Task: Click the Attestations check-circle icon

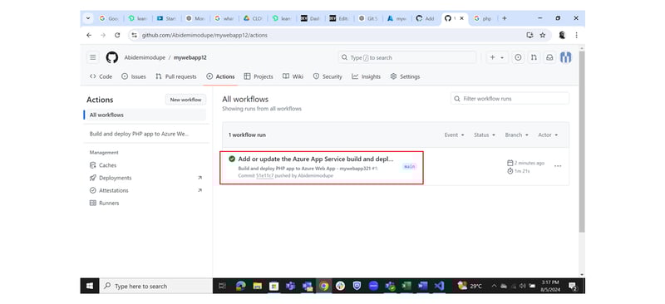Action: click(93, 190)
